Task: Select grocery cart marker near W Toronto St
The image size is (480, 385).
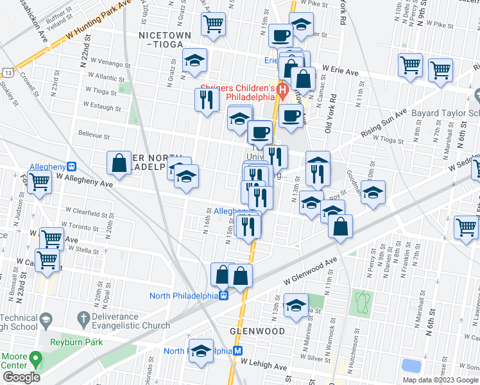Action: coord(52,239)
